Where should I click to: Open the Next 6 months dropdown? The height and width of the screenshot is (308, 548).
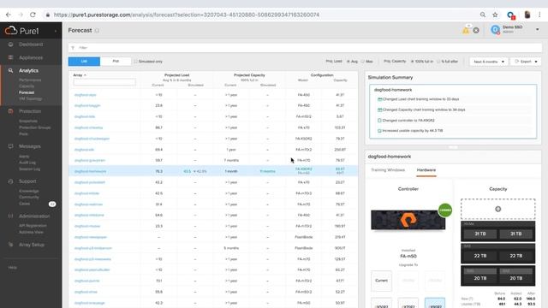coord(489,62)
